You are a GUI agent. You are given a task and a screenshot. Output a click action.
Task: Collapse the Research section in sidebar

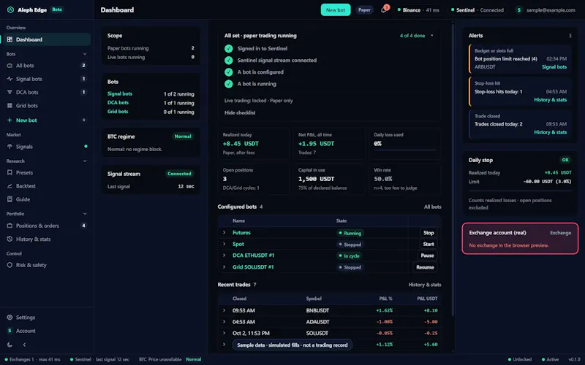point(85,161)
